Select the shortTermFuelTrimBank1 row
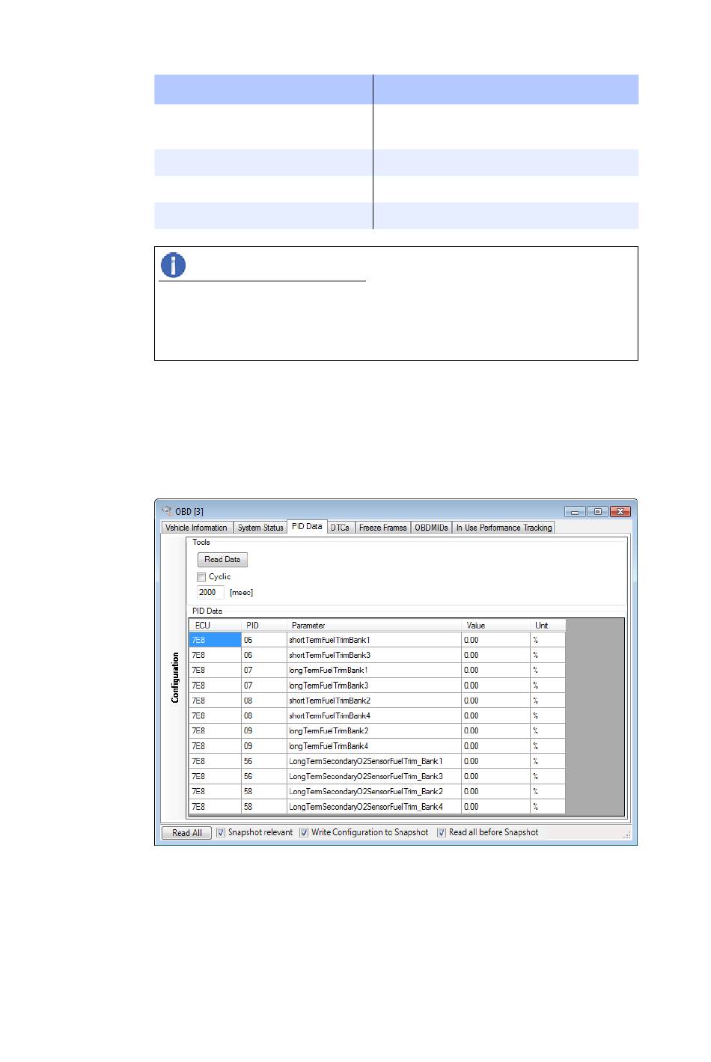Image resolution: width=711 pixels, height=1062 pixels. click(x=377, y=640)
